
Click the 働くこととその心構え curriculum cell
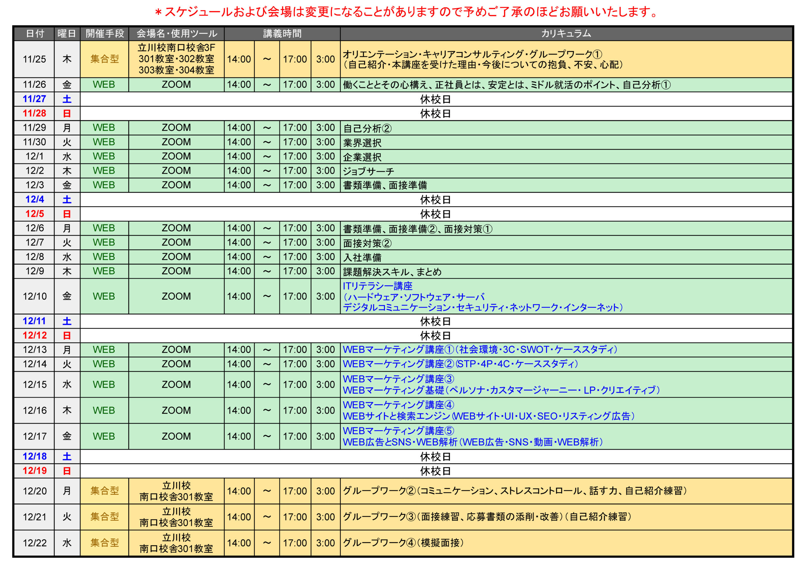pos(566,85)
